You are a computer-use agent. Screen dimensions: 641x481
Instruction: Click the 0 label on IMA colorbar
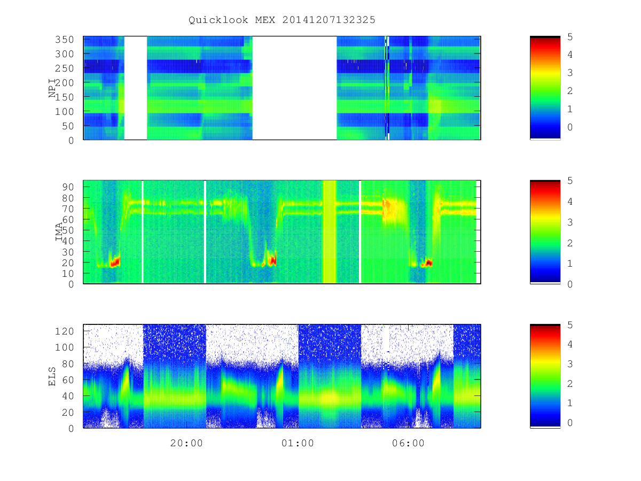(x=570, y=284)
